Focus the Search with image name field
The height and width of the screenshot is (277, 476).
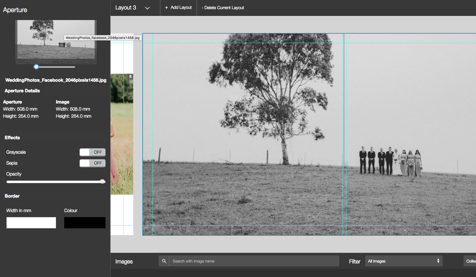tap(253, 261)
